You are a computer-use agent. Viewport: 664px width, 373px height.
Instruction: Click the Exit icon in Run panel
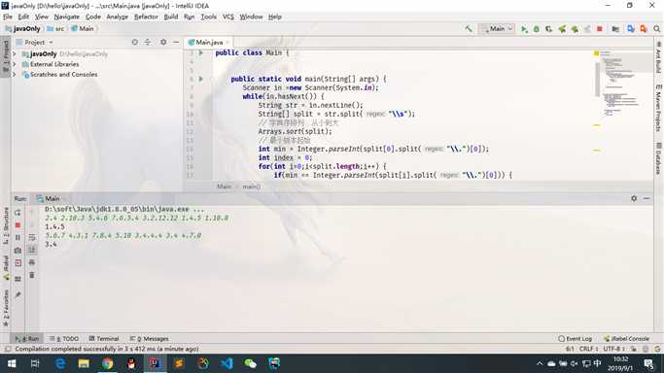[17, 263]
